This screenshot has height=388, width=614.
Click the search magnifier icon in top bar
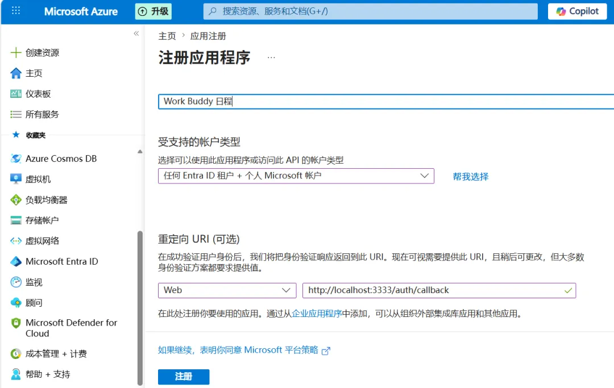point(213,11)
